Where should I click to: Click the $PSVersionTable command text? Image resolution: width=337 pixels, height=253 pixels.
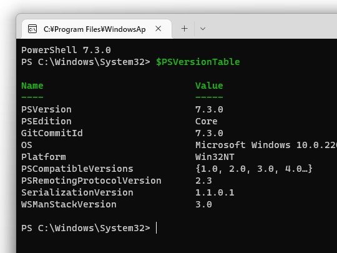(198, 62)
